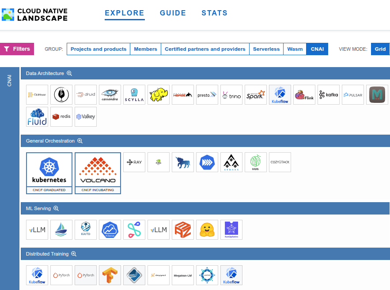The width and height of the screenshot is (390, 290).
Task: Select the Hugging Face emoji logo
Action: tap(207, 230)
